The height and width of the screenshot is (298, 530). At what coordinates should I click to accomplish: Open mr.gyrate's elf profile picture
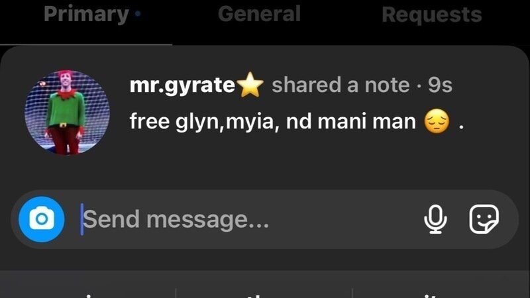(x=67, y=113)
